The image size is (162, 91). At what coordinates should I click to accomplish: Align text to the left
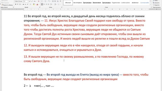42,4
